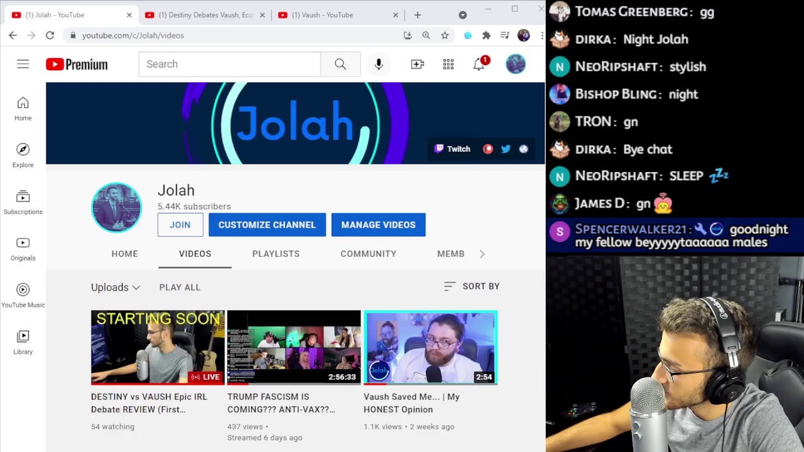Viewport: 804px width, 452px height.
Task: Click the install app icon in address bar
Action: point(408,35)
